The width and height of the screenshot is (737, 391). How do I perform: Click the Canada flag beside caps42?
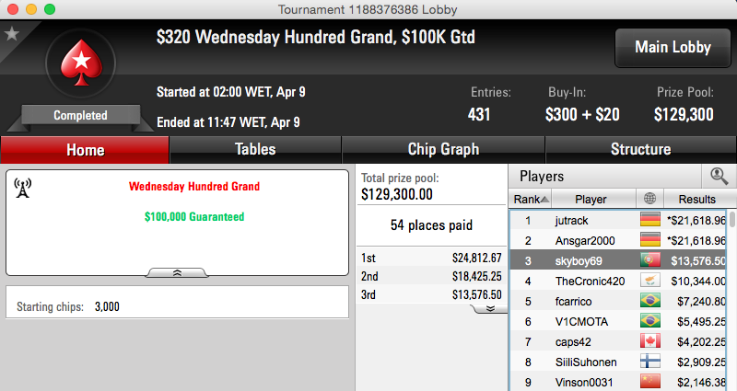click(650, 341)
